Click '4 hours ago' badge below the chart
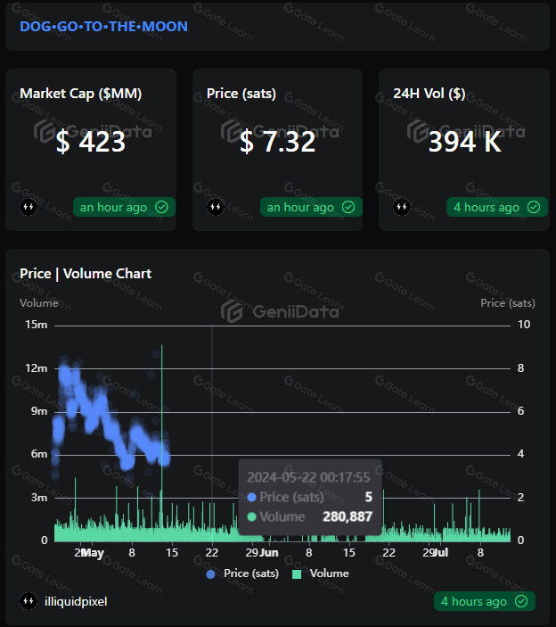Screen dimensions: 556x627 click(x=485, y=601)
